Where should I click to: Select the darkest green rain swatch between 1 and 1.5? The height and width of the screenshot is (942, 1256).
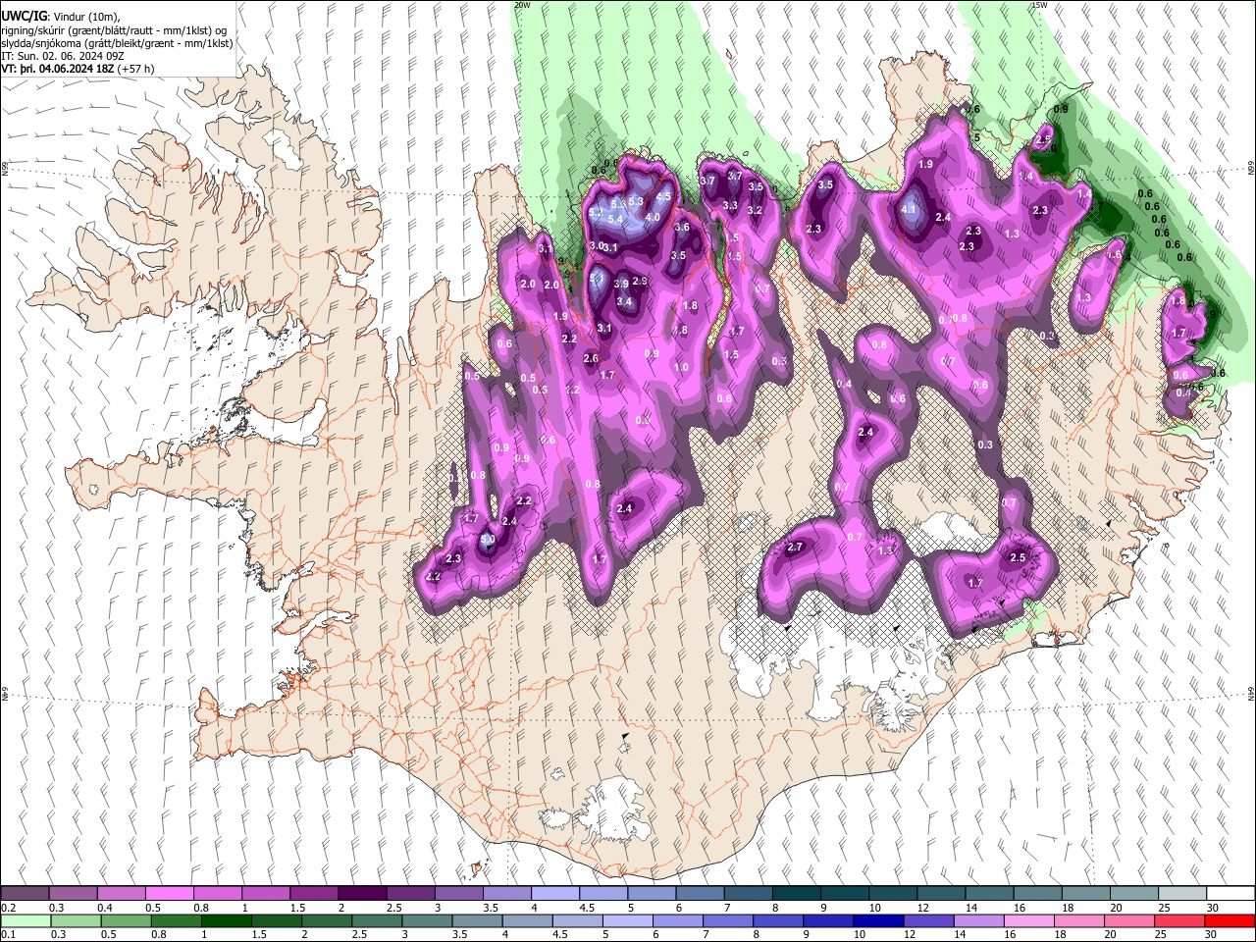[227, 920]
